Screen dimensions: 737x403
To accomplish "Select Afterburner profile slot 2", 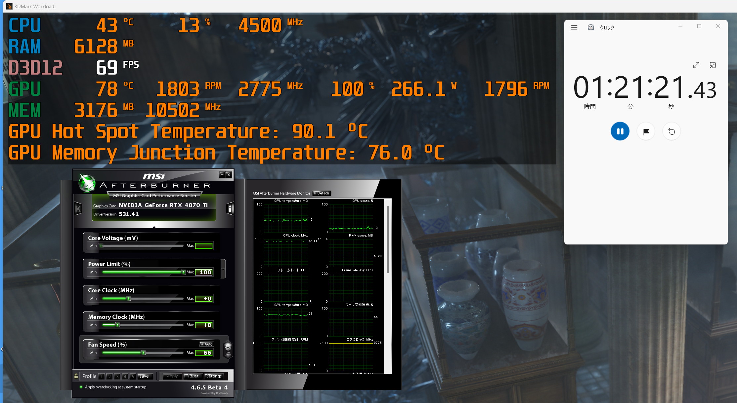I will pyautogui.click(x=109, y=376).
